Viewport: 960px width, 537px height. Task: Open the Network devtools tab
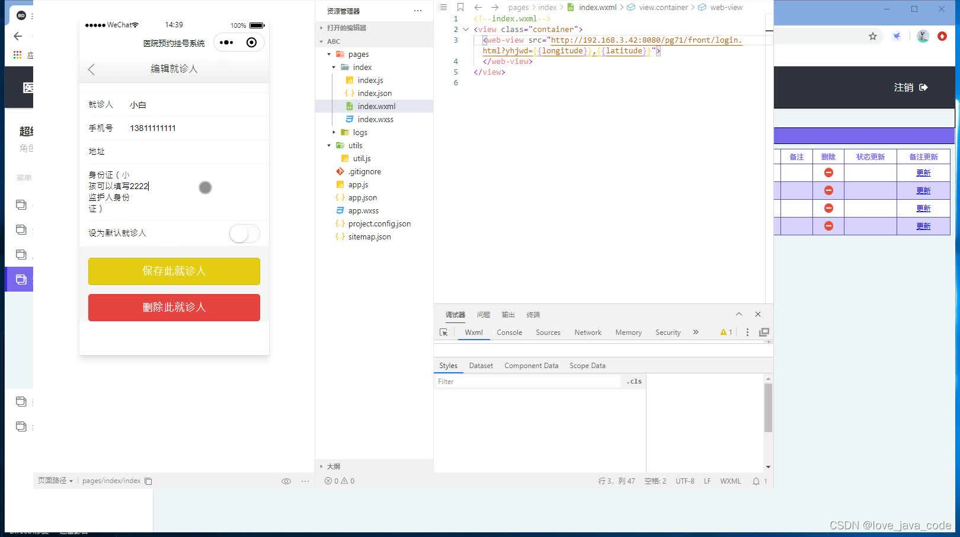coord(588,333)
